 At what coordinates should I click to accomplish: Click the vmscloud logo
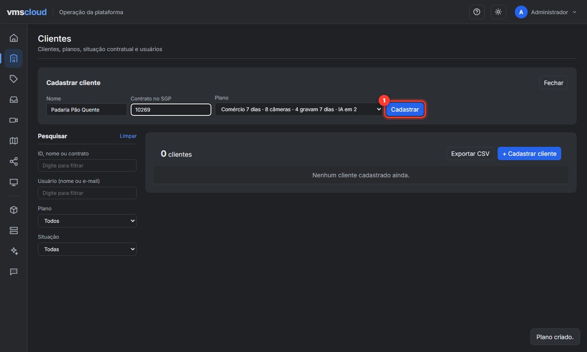click(x=27, y=12)
